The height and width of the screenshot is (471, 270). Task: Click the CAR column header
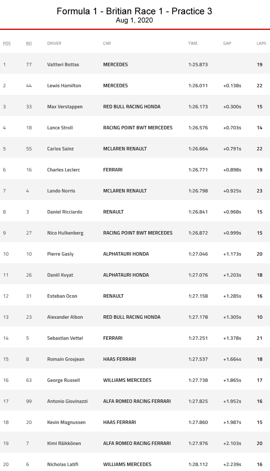[x=107, y=43]
